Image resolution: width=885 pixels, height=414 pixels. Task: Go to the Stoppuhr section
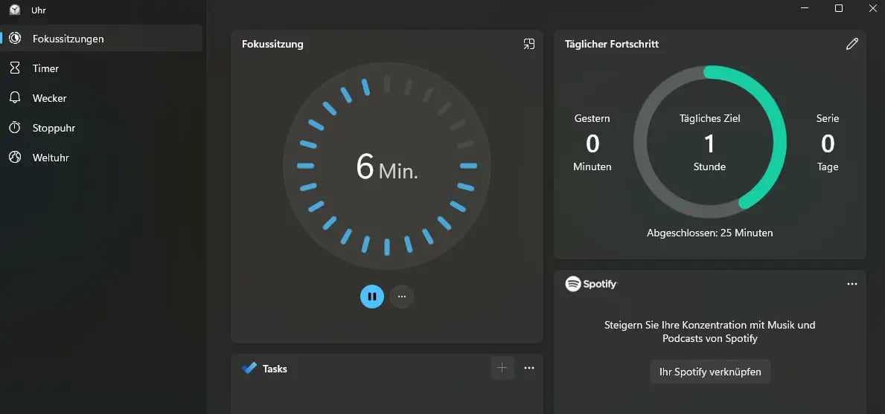click(x=101, y=128)
